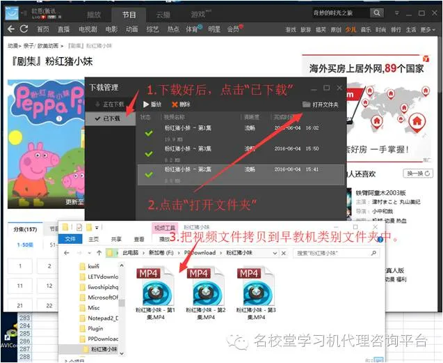Click the orange X 删除 delete button
Screen dimensions: 443x363
coord(181,105)
